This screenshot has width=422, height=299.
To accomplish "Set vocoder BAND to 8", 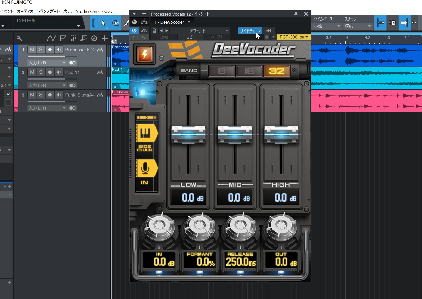I will 222,71.
